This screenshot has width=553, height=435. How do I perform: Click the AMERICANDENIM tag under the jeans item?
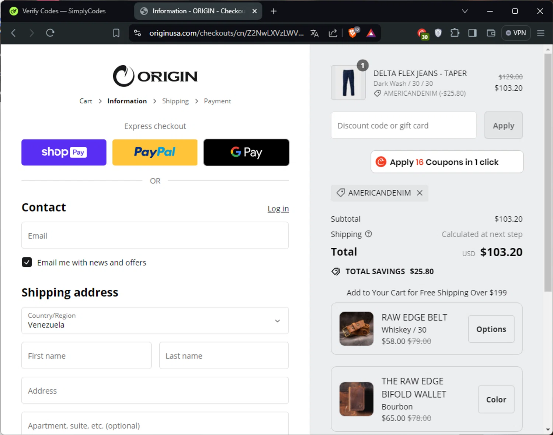[x=420, y=93]
